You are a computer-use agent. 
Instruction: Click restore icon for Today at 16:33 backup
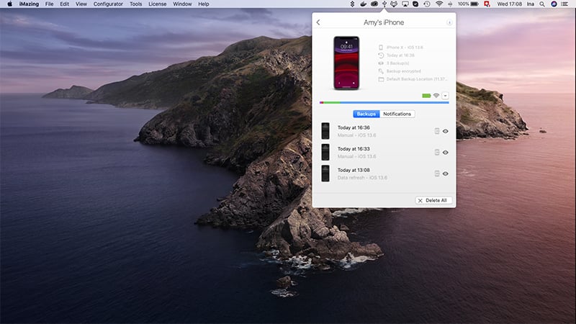[437, 153]
